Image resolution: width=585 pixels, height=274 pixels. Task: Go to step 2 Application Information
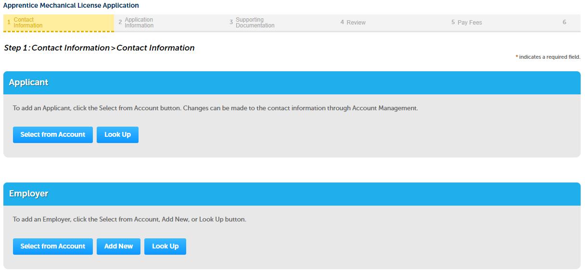tap(139, 23)
